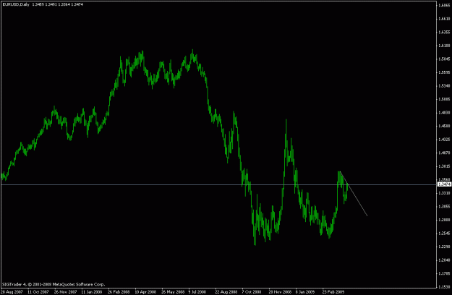The image size is (452, 295).
Task: Click the 22 Aug 2008 date label
Action: 226,292
